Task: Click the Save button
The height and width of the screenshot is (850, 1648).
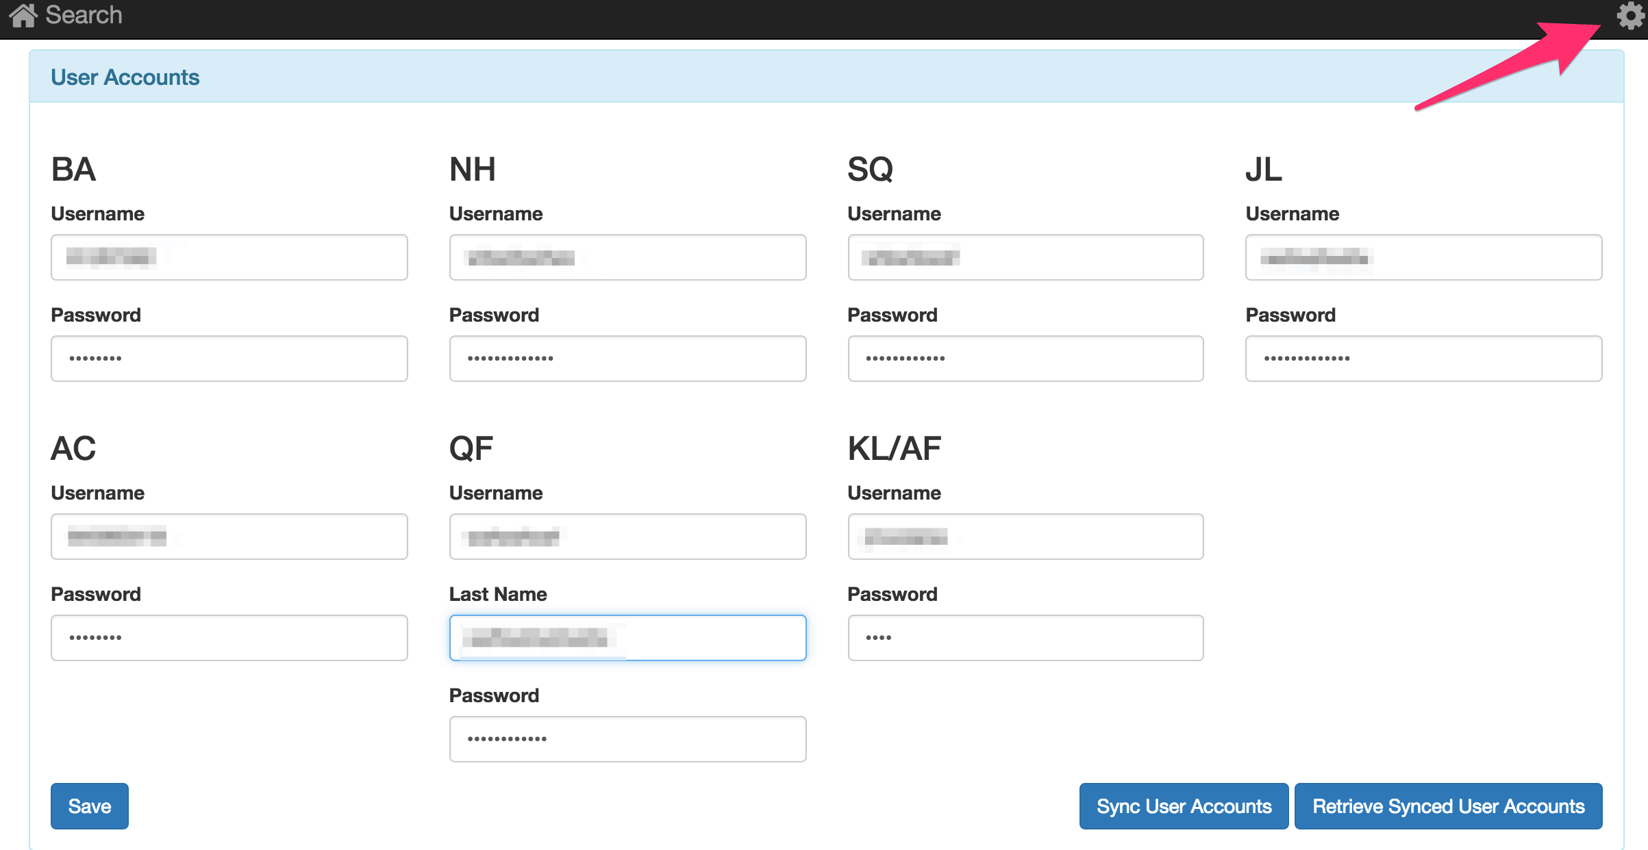Action: click(x=89, y=806)
